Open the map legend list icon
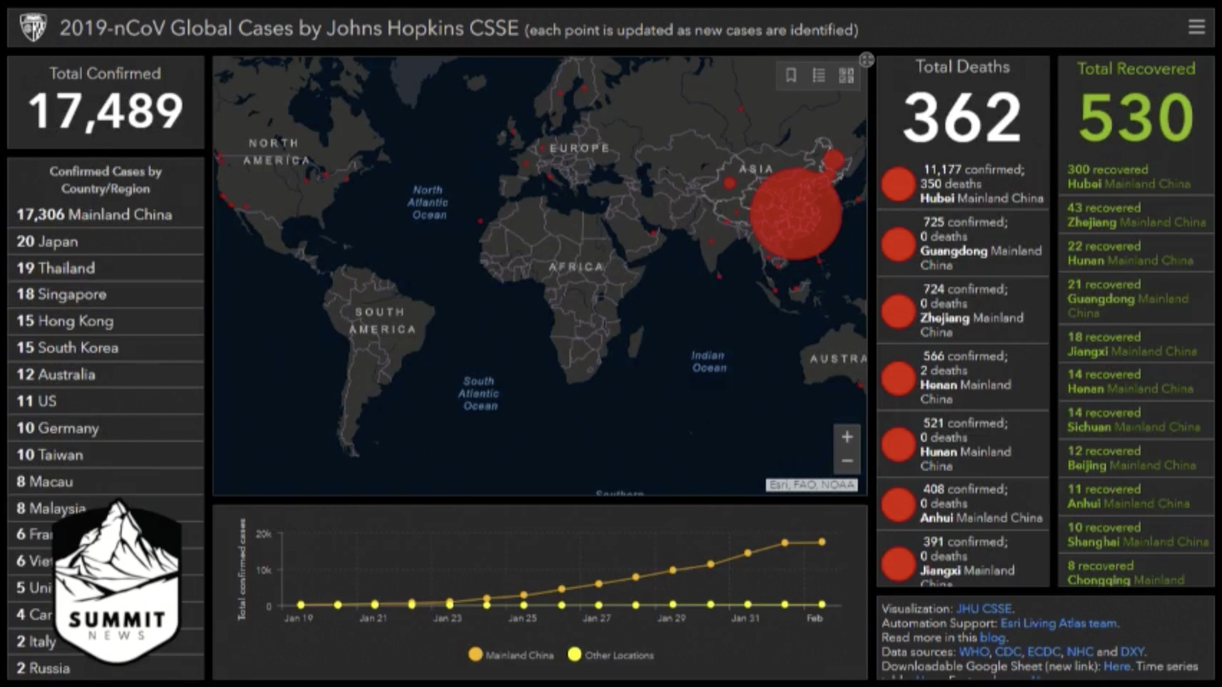 tap(819, 75)
